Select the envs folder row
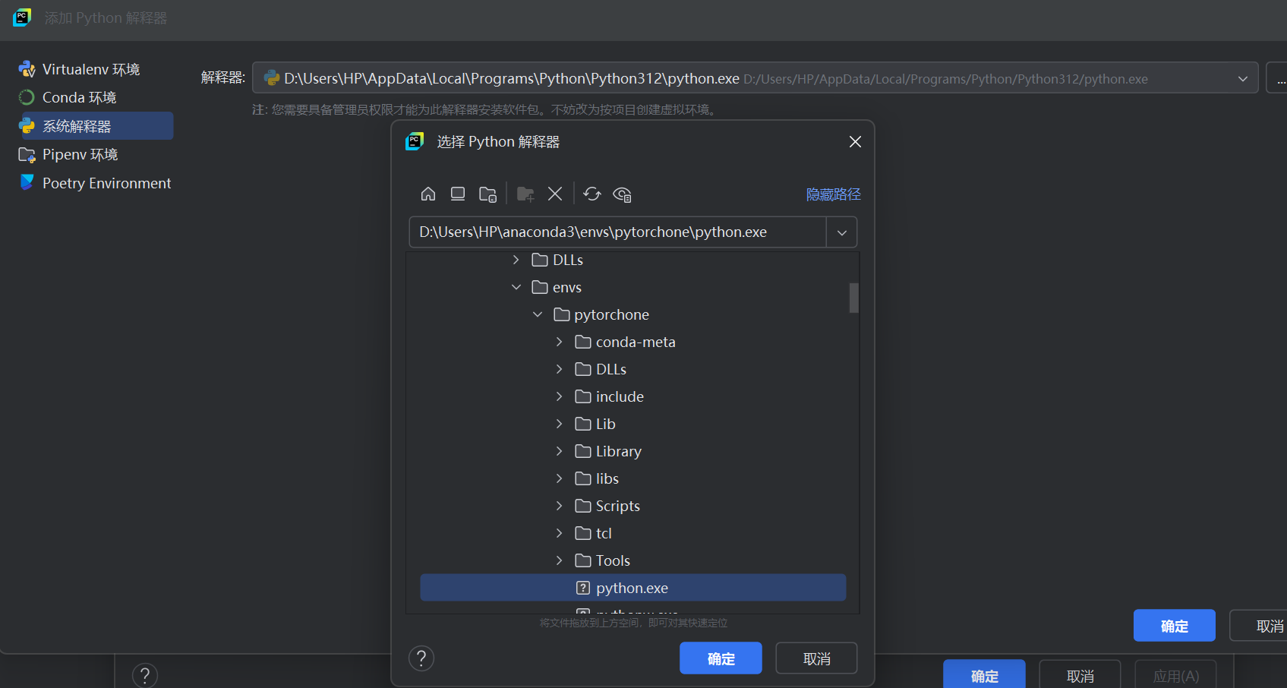The image size is (1287, 688). (632, 287)
